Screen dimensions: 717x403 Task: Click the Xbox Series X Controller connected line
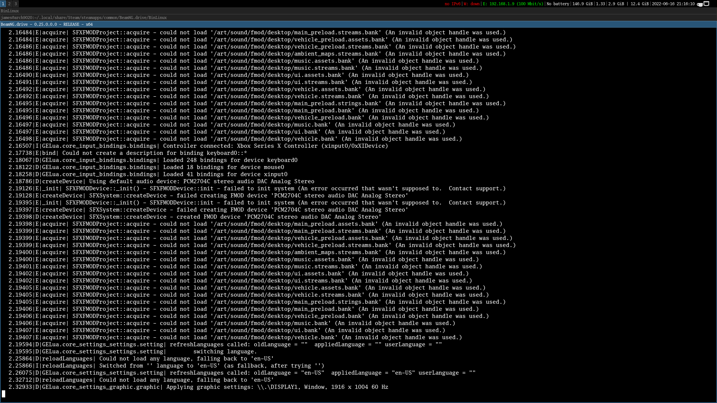pyautogui.click(x=198, y=146)
